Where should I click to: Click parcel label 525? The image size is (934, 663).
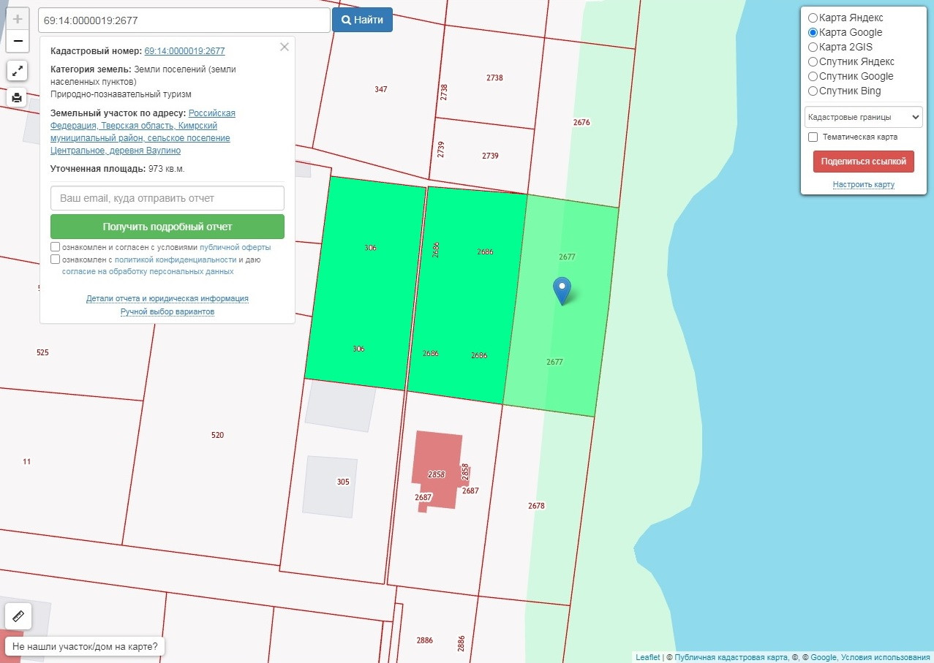pos(42,352)
